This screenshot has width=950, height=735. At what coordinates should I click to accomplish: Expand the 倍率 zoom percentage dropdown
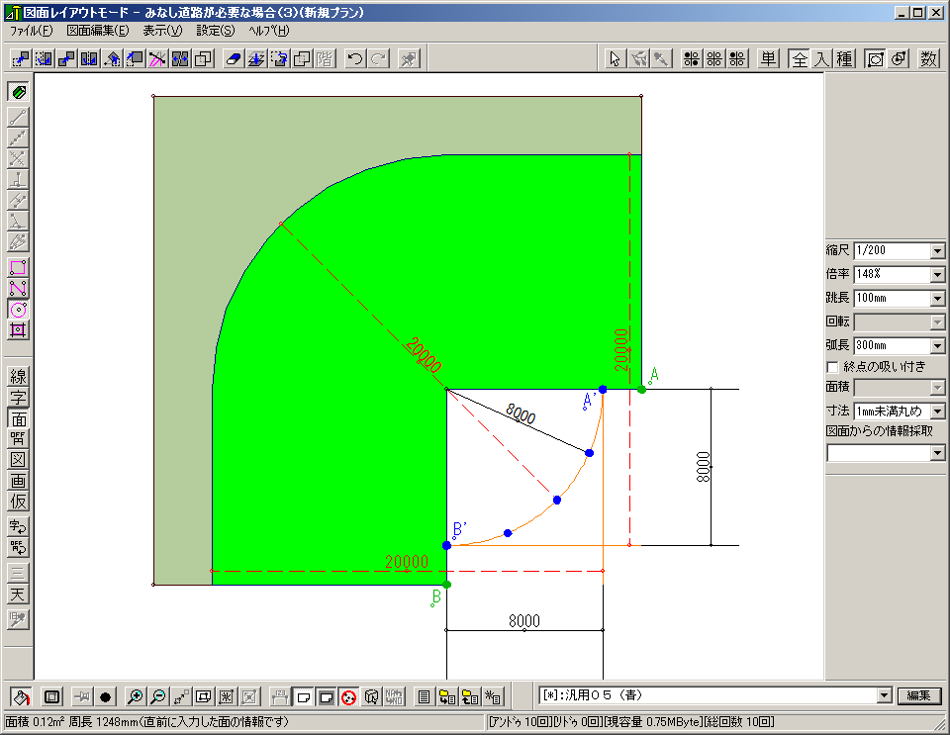point(937,275)
